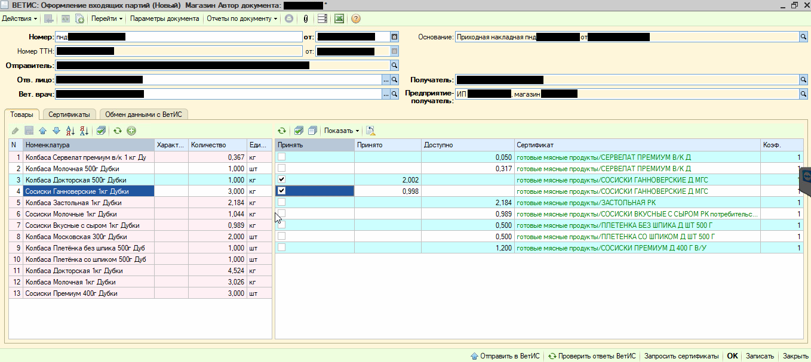Screen dimensions: 811x362
Task: Move selected goods row up arrow
Action: (x=42, y=131)
